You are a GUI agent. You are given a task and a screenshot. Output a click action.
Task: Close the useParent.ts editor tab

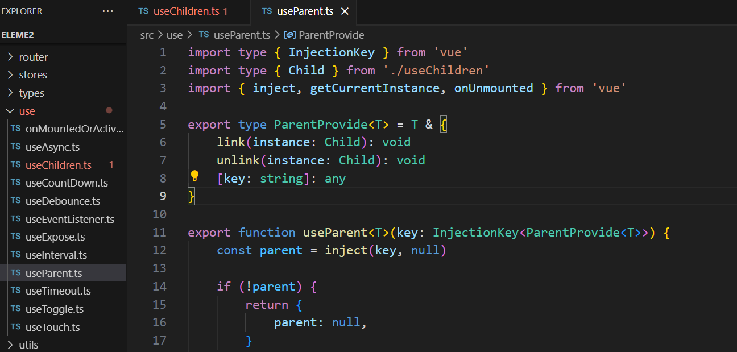pyautogui.click(x=345, y=11)
